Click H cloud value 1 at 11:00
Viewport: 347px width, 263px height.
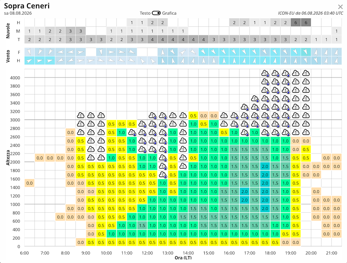point(132,23)
